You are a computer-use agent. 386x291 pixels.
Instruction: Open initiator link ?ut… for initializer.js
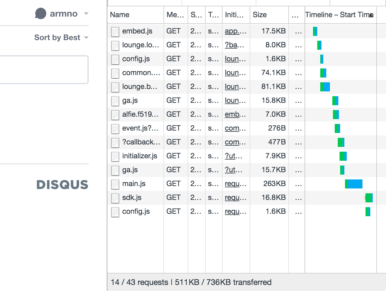point(234,156)
